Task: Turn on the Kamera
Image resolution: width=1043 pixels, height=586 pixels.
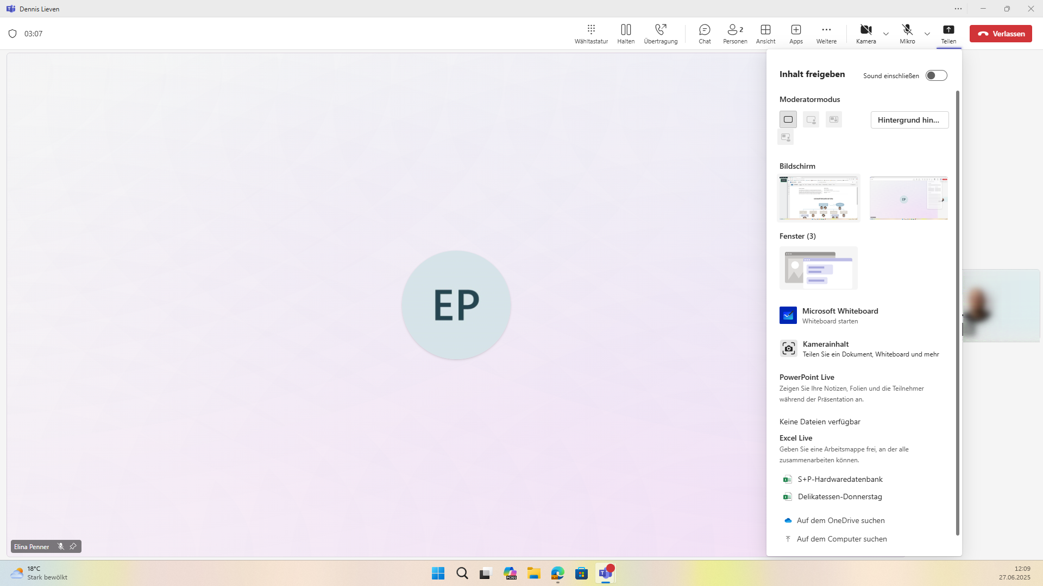Action: pos(866,33)
